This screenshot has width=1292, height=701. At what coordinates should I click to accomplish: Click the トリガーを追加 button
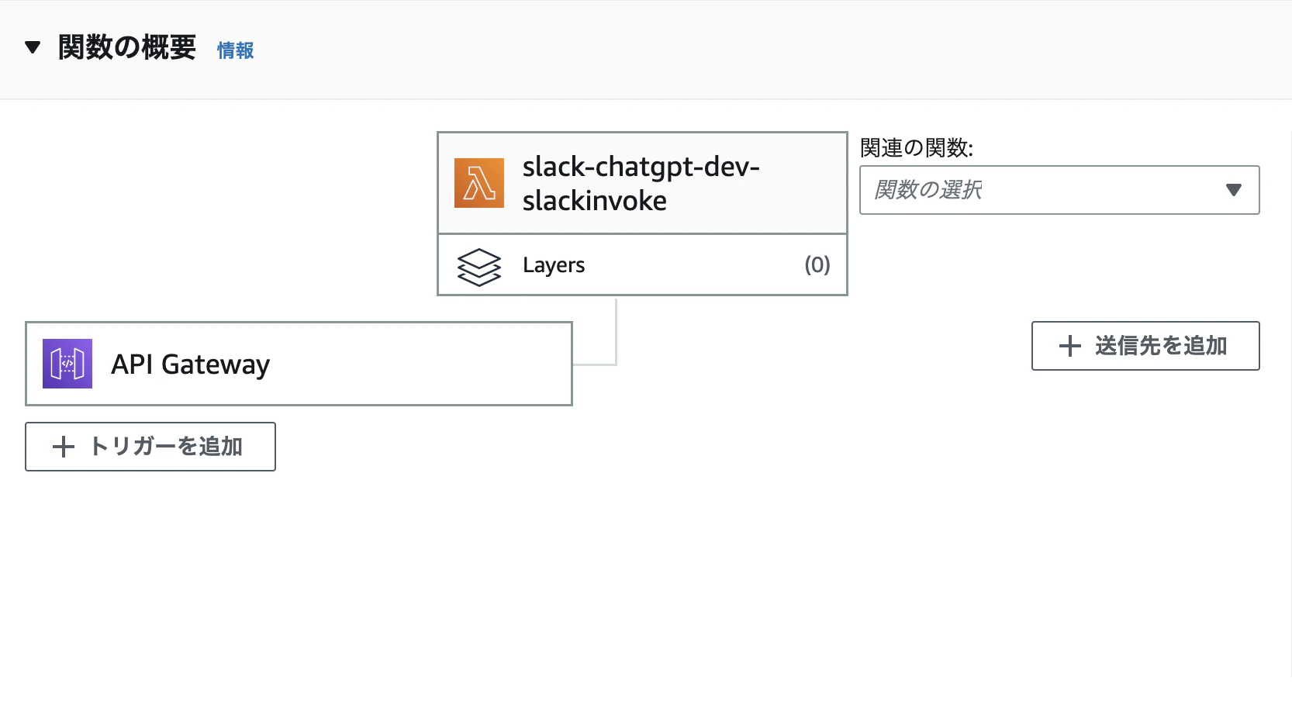point(150,447)
